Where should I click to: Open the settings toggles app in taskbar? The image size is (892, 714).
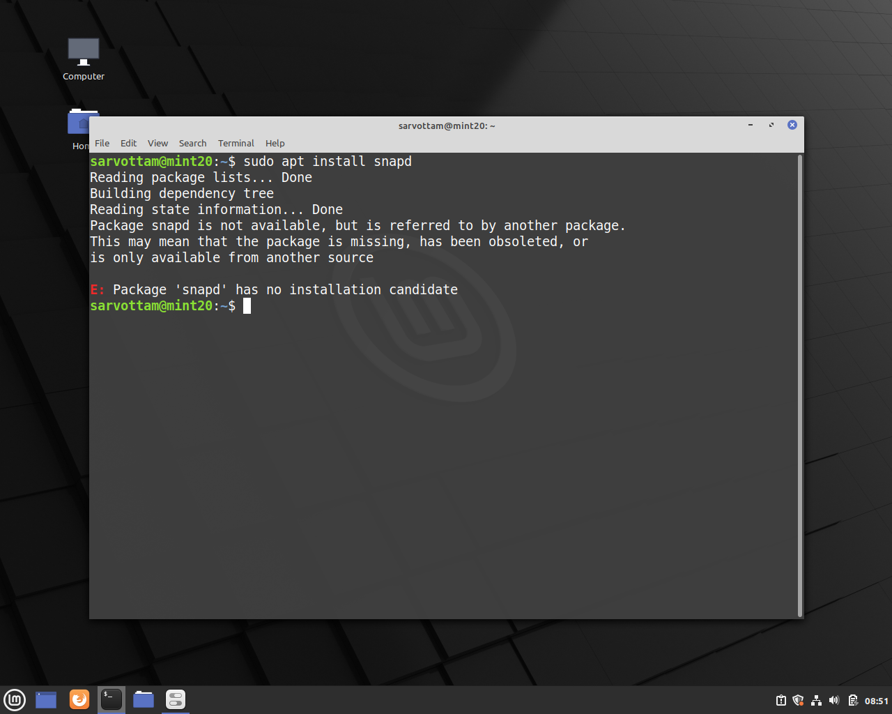(175, 699)
